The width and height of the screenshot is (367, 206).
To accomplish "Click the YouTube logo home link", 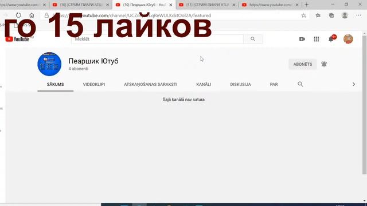I will (18, 39).
